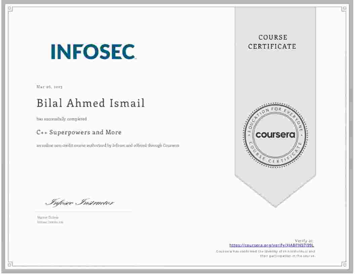Screen dimensions: 355x274
Task: Click the 'has successfully completed' text
Action: point(62,119)
